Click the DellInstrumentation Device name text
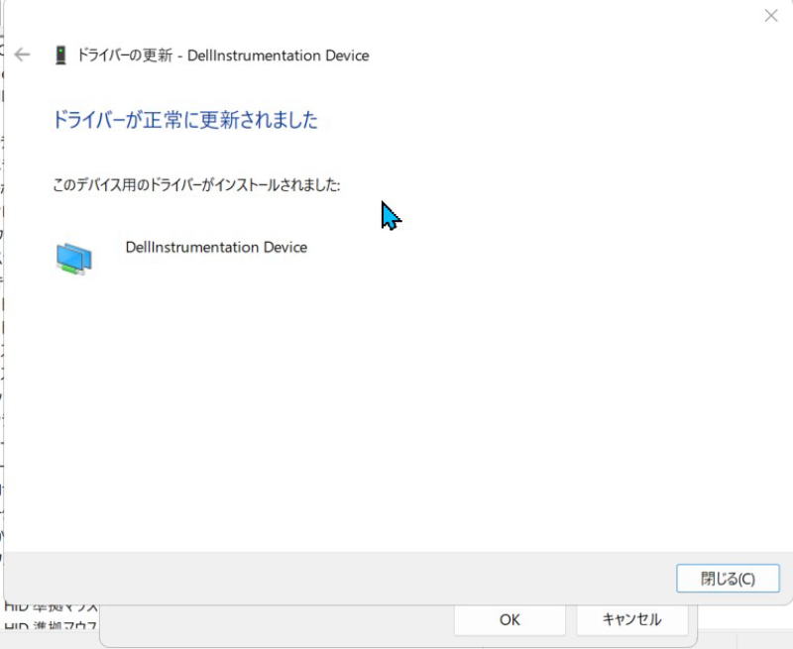 pyautogui.click(x=216, y=247)
